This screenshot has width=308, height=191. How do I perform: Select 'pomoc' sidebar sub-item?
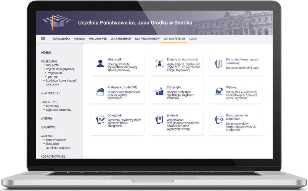(x=53, y=77)
